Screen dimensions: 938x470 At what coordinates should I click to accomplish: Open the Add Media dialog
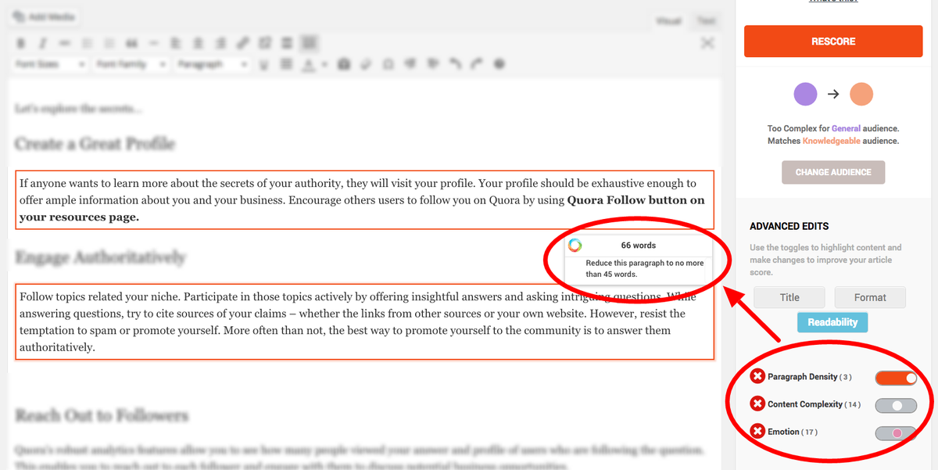pos(43,16)
